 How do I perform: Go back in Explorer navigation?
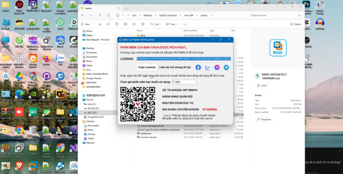coord(83,15)
